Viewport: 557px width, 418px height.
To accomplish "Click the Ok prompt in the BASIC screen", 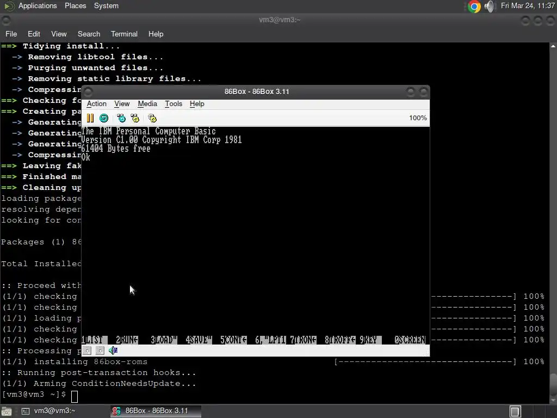I will 85,157.
